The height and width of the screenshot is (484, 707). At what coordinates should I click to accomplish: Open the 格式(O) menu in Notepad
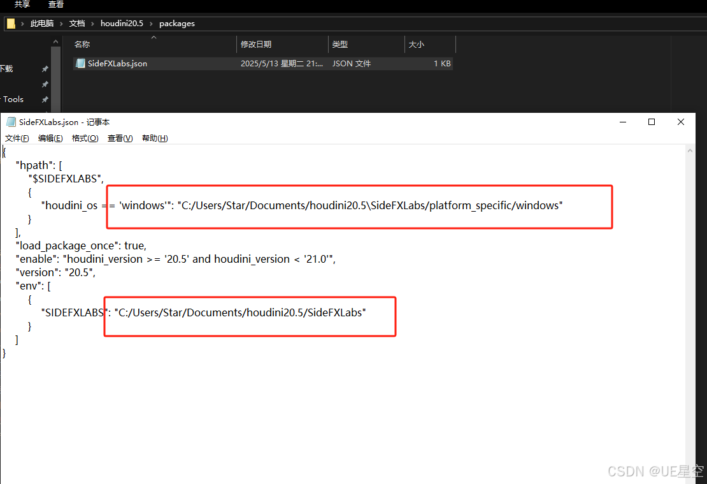tap(85, 138)
